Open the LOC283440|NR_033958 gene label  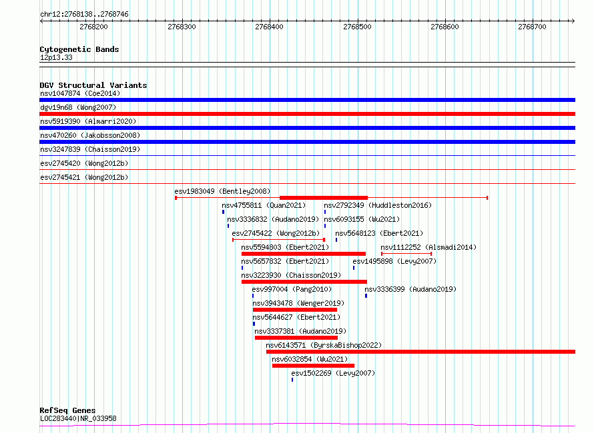(78, 418)
